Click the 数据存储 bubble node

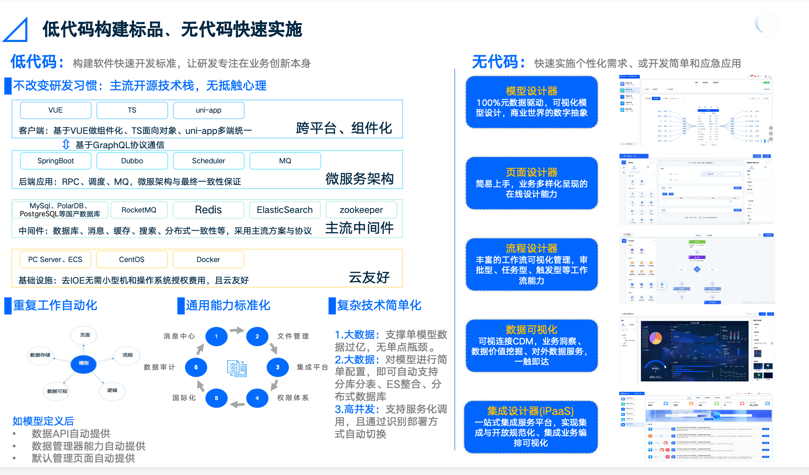pyautogui.click(x=40, y=355)
